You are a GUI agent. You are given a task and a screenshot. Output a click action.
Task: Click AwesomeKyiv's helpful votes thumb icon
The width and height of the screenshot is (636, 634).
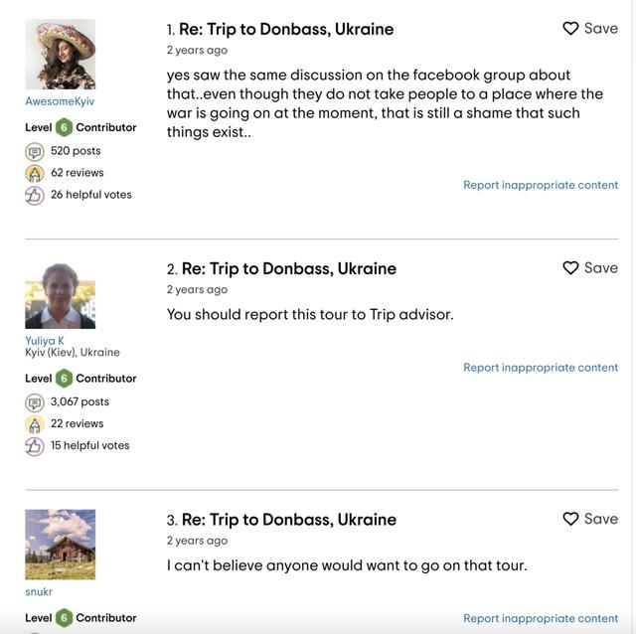[x=35, y=195]
